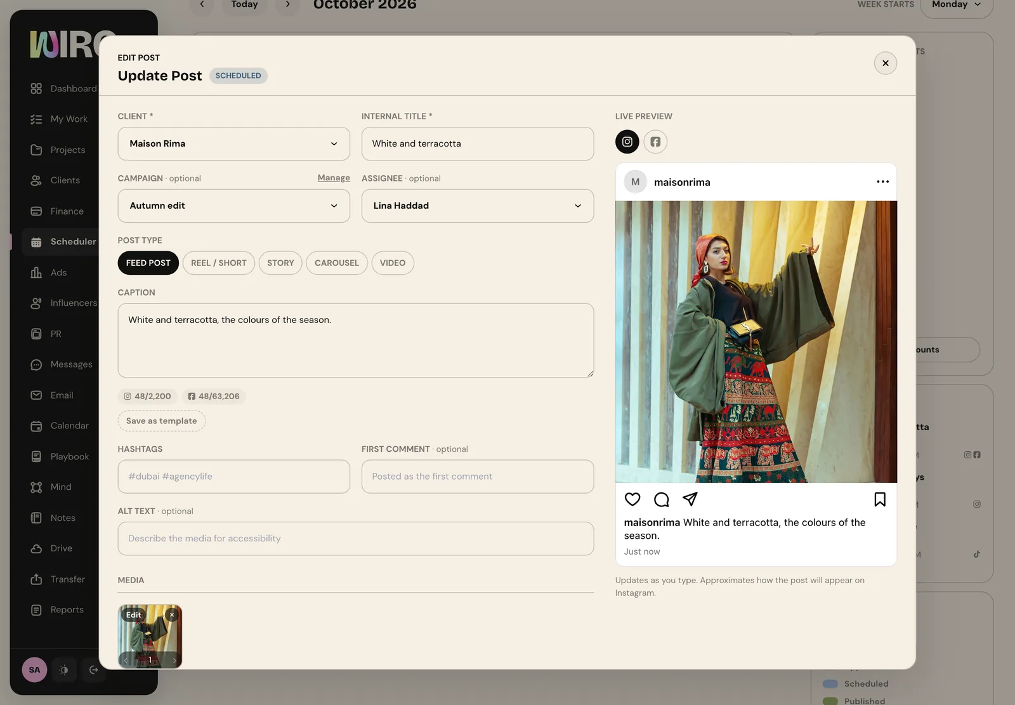The width and height of the screenshot is (1015, 705).
Task: Open the Week Starts Monday dropdown
Action: (957, 5)
